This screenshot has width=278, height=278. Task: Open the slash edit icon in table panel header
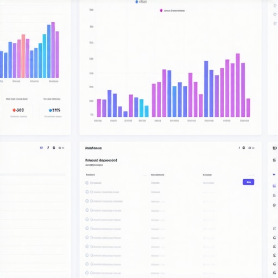239,148
